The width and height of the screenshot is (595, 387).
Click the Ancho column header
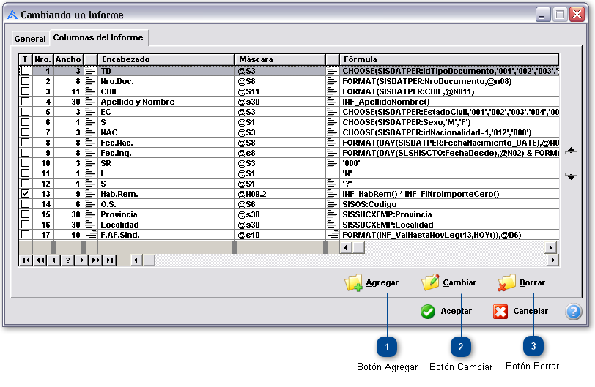[68, 59]
